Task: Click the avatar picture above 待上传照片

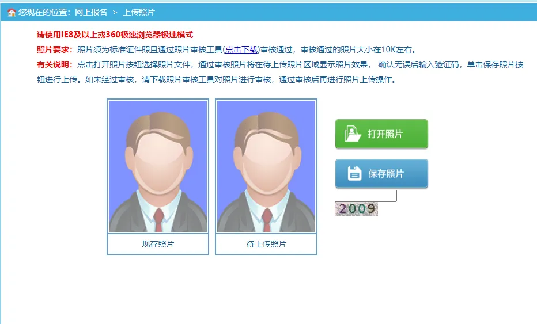Action: coord(266,166)
